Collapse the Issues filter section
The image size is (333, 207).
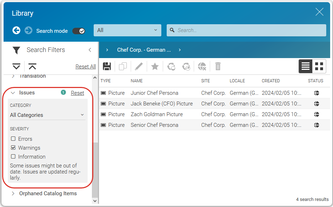point(13,93)
